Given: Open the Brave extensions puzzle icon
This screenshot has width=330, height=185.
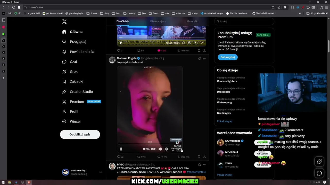Looking at the screenshot, I should click(x=308, y=7).
